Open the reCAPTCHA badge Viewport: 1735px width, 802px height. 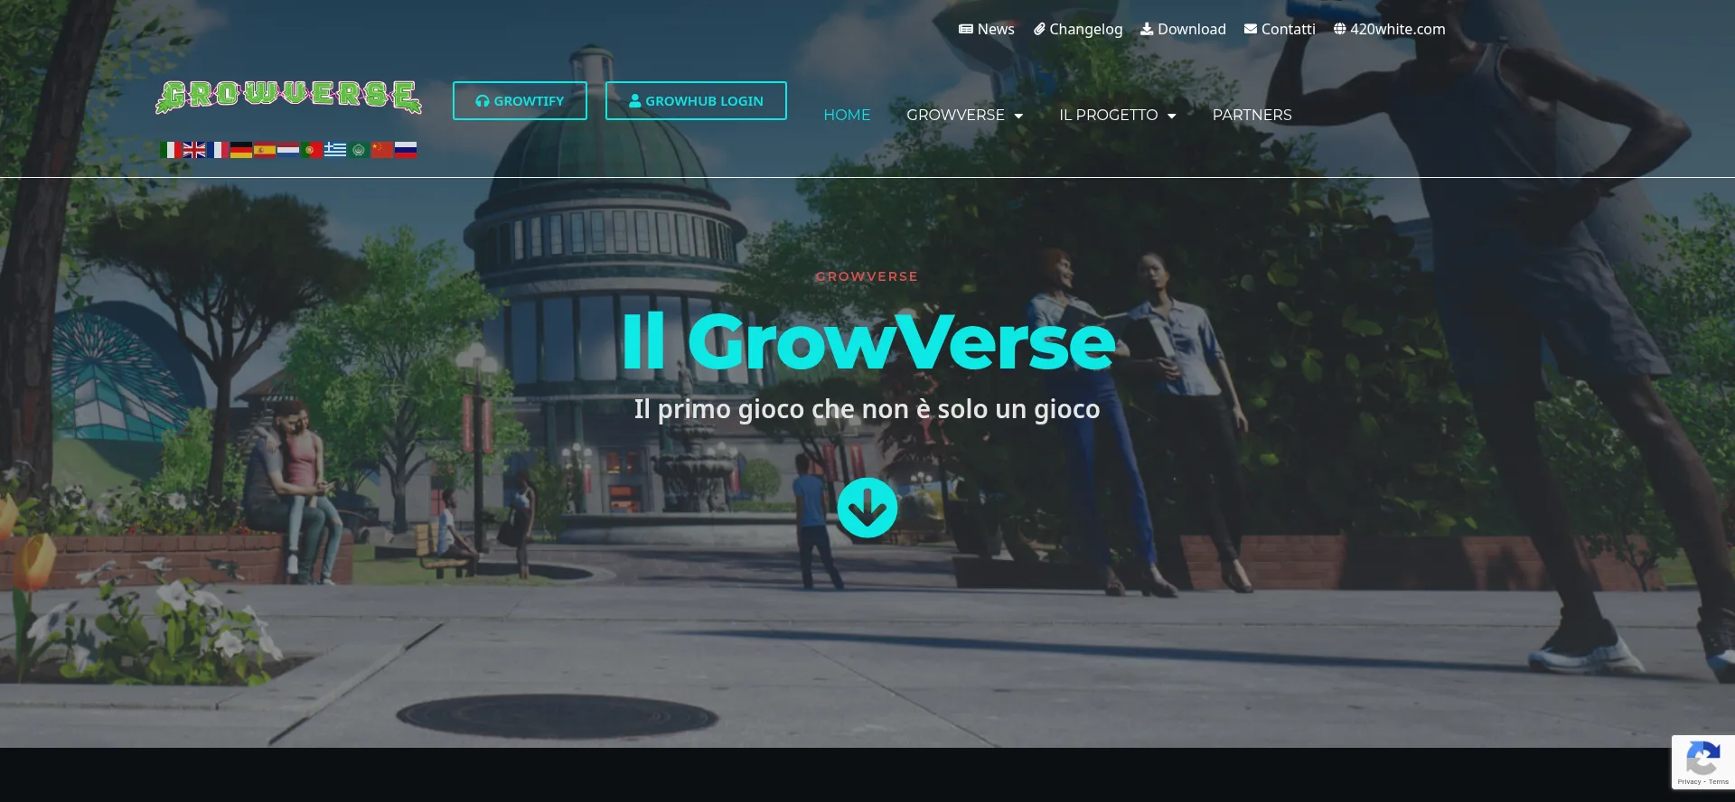click(x=1703, y=763)
